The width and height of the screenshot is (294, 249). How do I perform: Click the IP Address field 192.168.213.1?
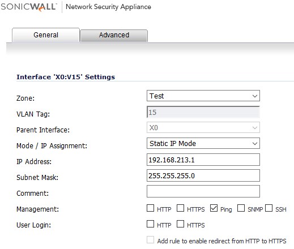coord(203,160)
